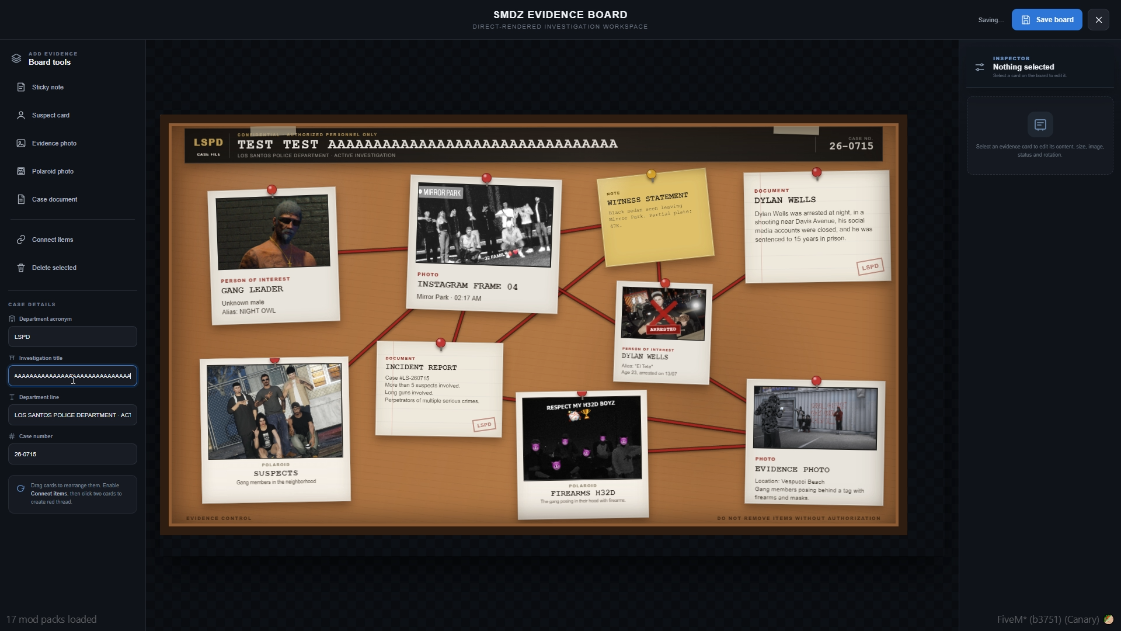Add an Evidence photo via its icon
The image size is (1121, 631).
21,143
